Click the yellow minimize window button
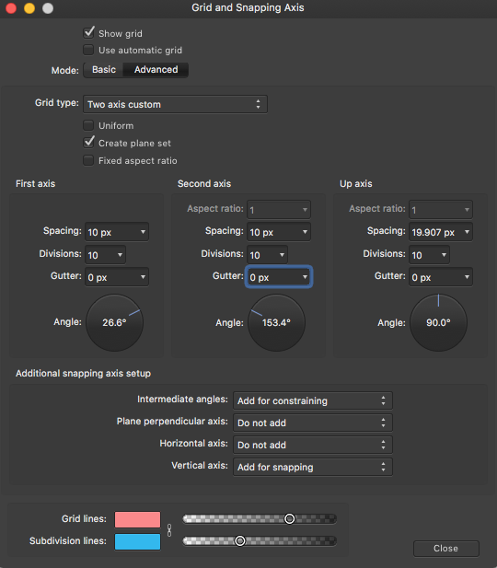This screenshot has width=497, height=568. tap(29, 8)
